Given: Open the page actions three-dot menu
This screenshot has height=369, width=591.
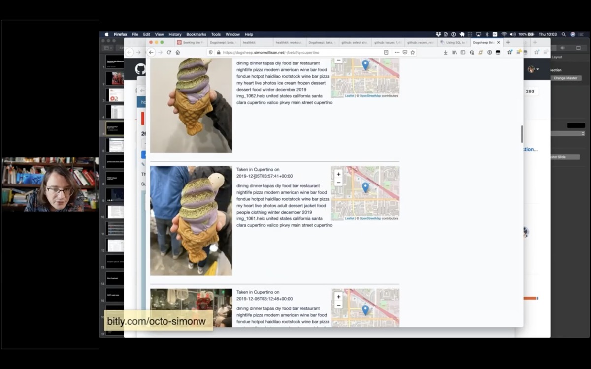Looking at the screenshot, I should (397, 52).
